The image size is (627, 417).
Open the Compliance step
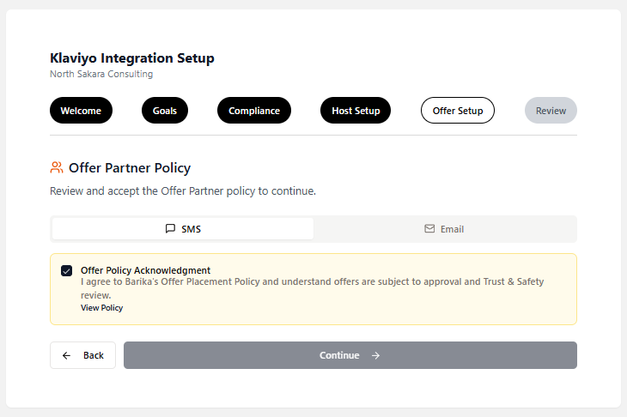click(254, 111)
